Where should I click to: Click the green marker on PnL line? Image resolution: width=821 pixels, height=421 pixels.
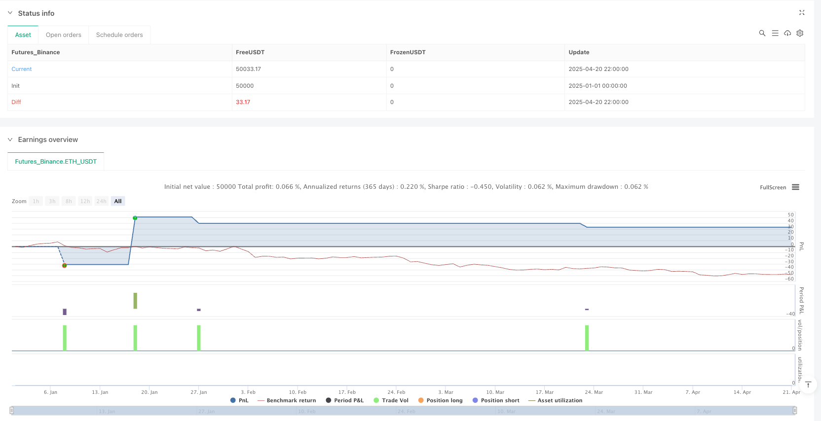[x=135, y=218]
